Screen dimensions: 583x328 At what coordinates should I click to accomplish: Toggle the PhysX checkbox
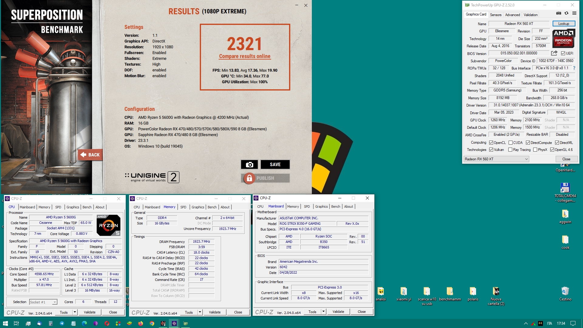point(535,150)
